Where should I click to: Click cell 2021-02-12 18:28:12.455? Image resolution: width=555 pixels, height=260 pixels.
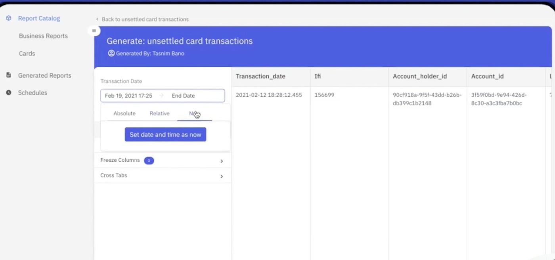point(269,95)
